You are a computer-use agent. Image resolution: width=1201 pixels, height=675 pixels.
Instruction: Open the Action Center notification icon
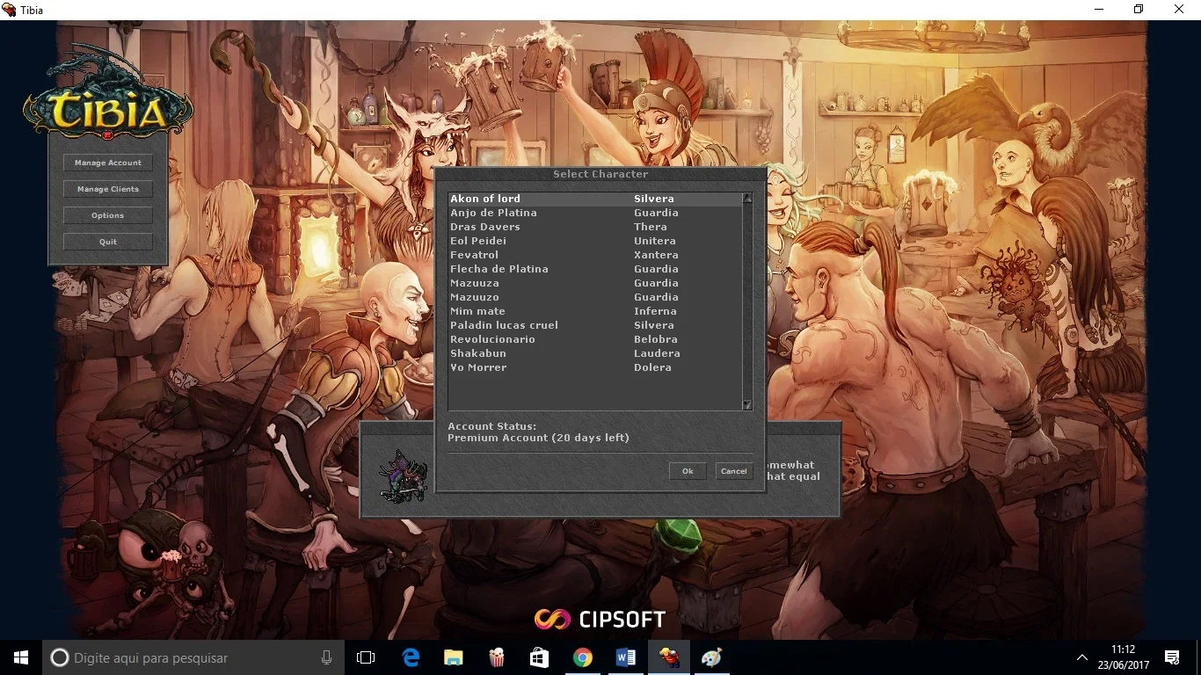pyautogui.click(x=1172, y=657)
